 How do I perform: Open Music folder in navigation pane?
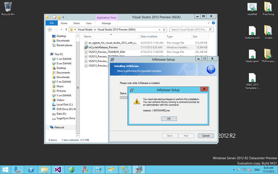point(58,86)
